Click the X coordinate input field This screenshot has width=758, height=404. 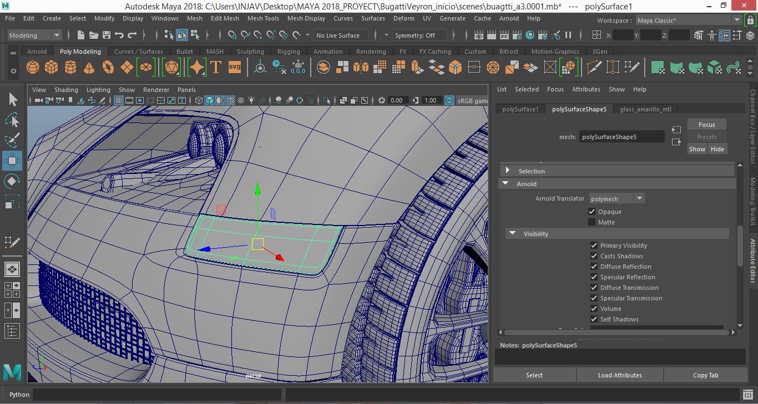pos(623,35)
